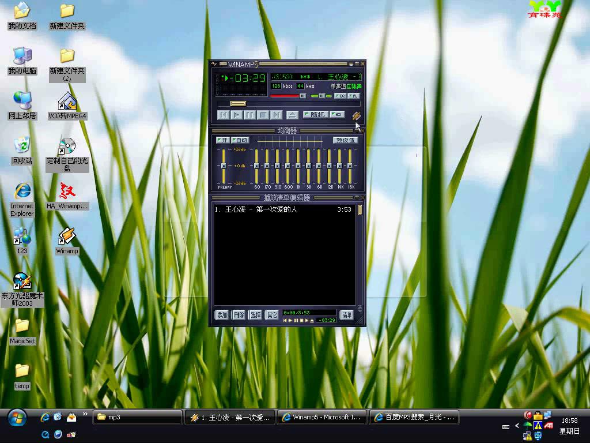Toggle the EQ window button
Image resolution: width=590 pixels, height=443 pixels.
340,96
